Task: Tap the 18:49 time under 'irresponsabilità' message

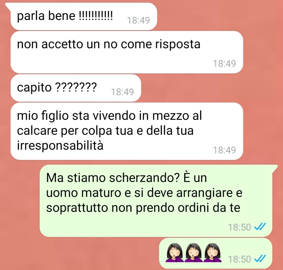Action: (x=224, y=150)
